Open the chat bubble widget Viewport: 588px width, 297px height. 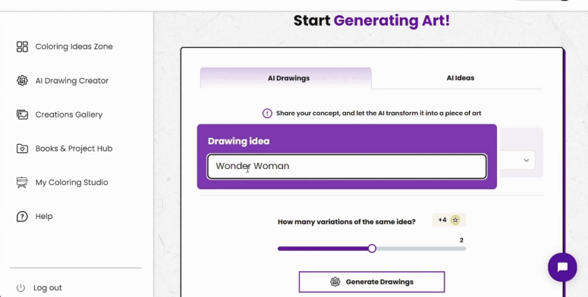tap(562, 267)
